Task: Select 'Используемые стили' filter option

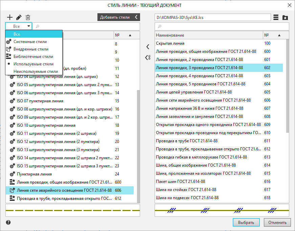Action: click(33, 64)
